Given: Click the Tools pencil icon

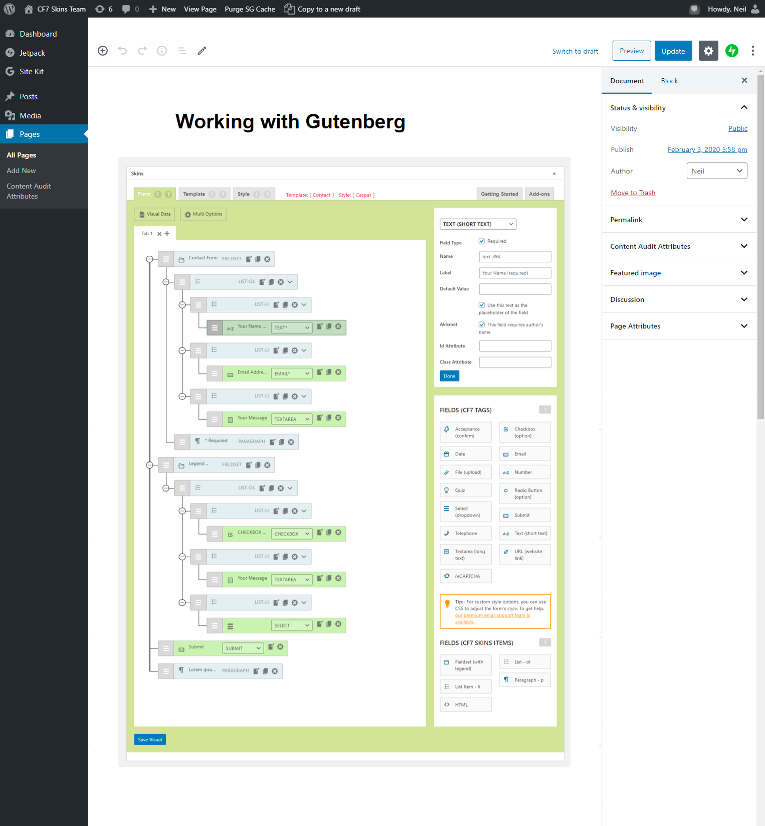Looking at the screenshot, I should pyautogui.click(x=202, y=51).
